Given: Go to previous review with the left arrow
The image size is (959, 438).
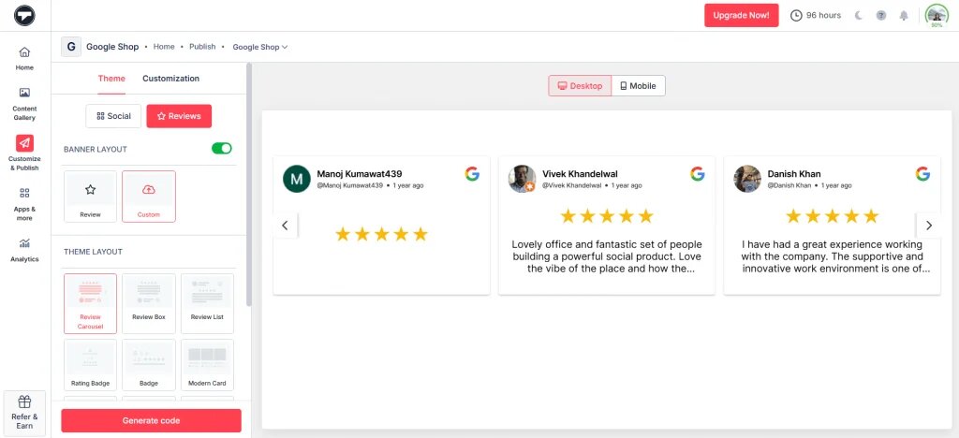Looking at the screenshot, I should (x=285, y=226).
